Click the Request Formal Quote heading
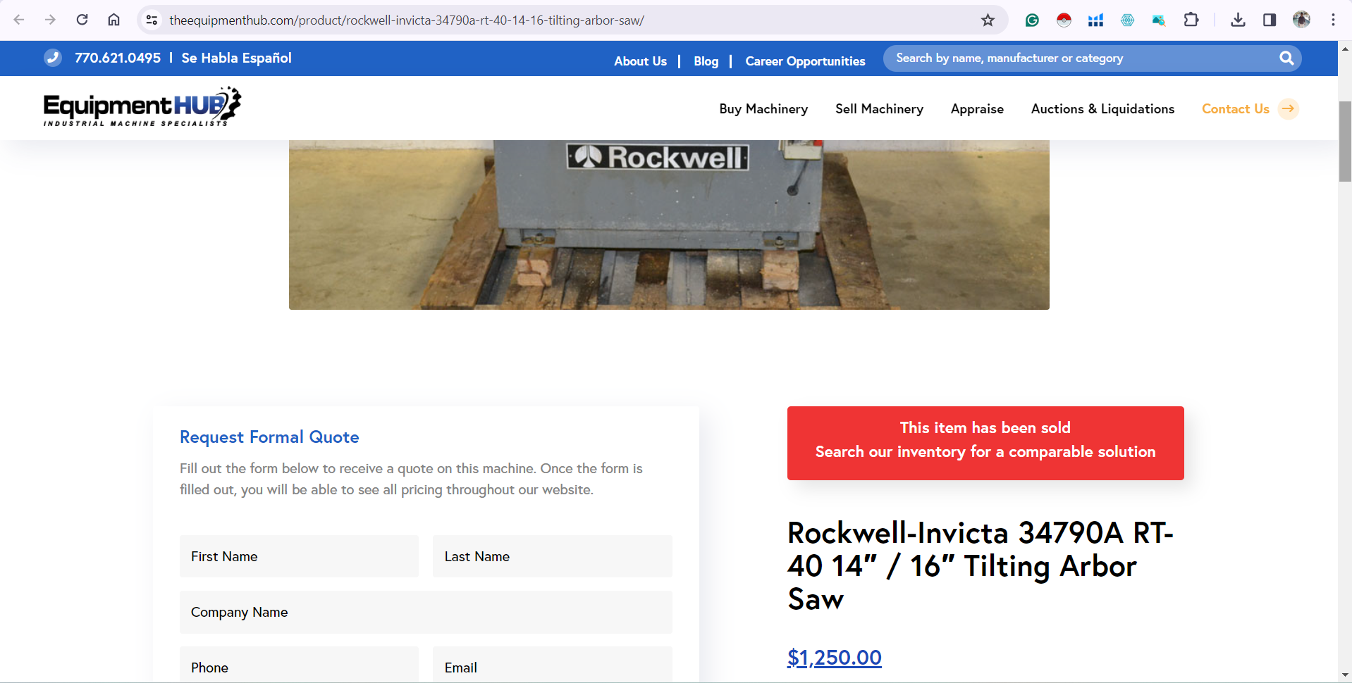 (269, 437)
